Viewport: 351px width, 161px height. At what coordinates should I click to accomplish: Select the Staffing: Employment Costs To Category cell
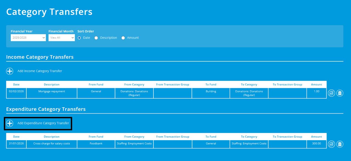coord(249,143)
